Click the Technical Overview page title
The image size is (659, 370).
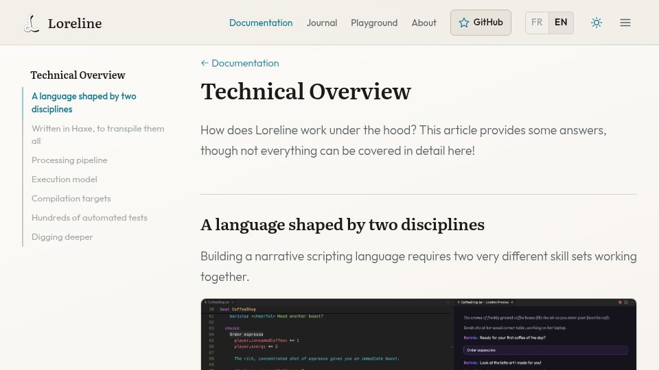[305, 91]
